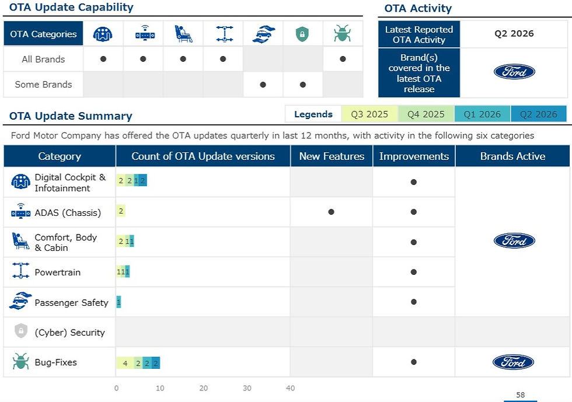
Task: Click the Bug-Fixes beetle icon in OTA Categories header
Action: tap(342, 33)
